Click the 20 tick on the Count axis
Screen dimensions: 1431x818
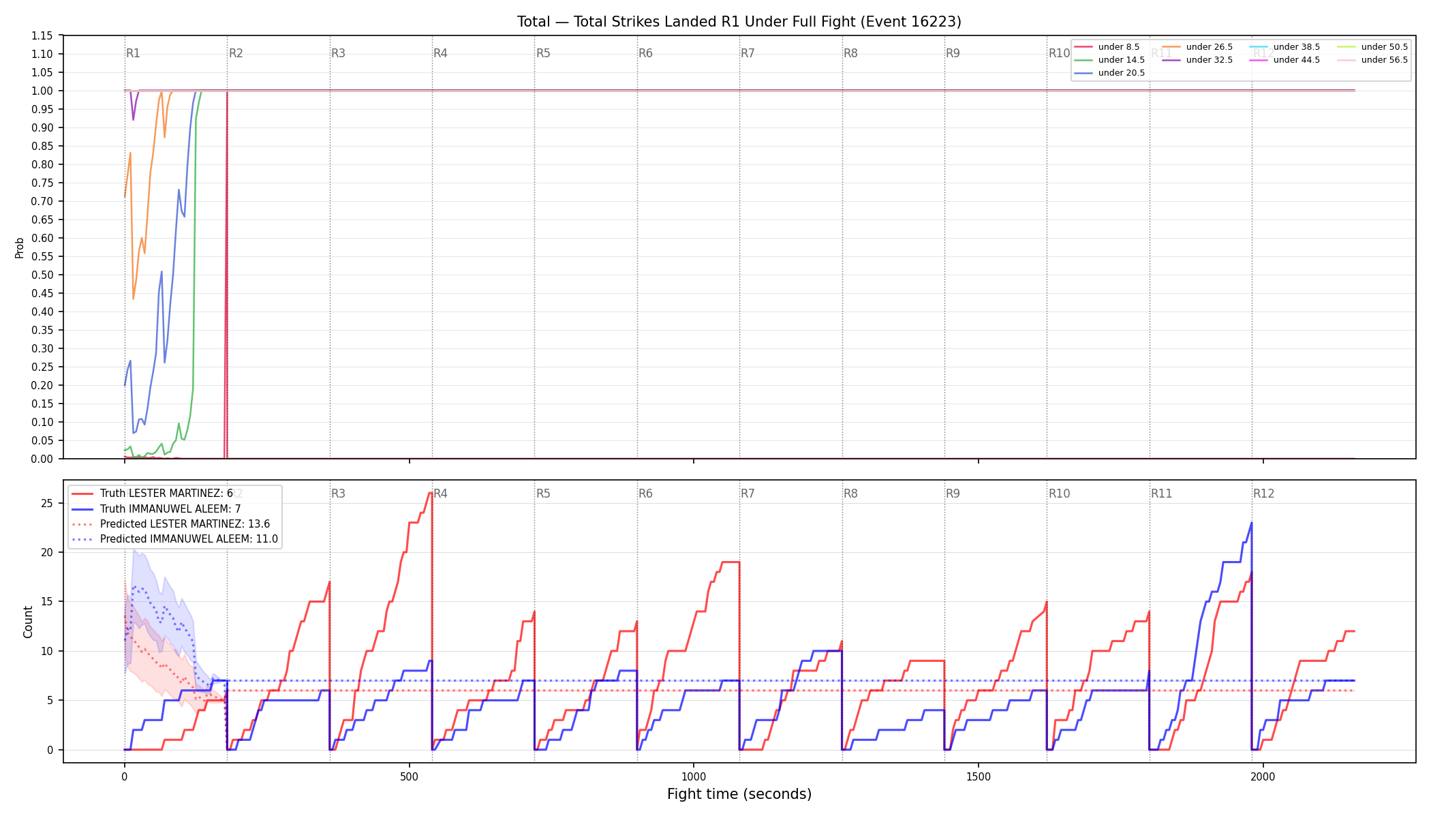coord(47,552)
